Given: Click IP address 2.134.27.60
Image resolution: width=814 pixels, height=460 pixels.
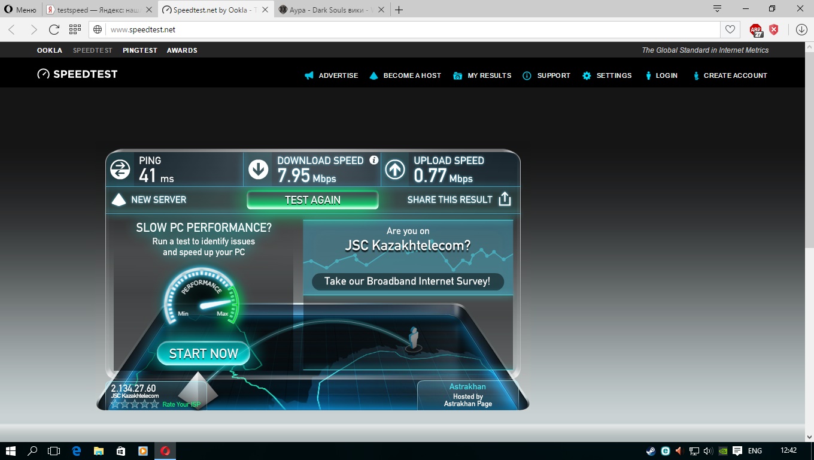Looking at the screenshot, I should (133, 388).
